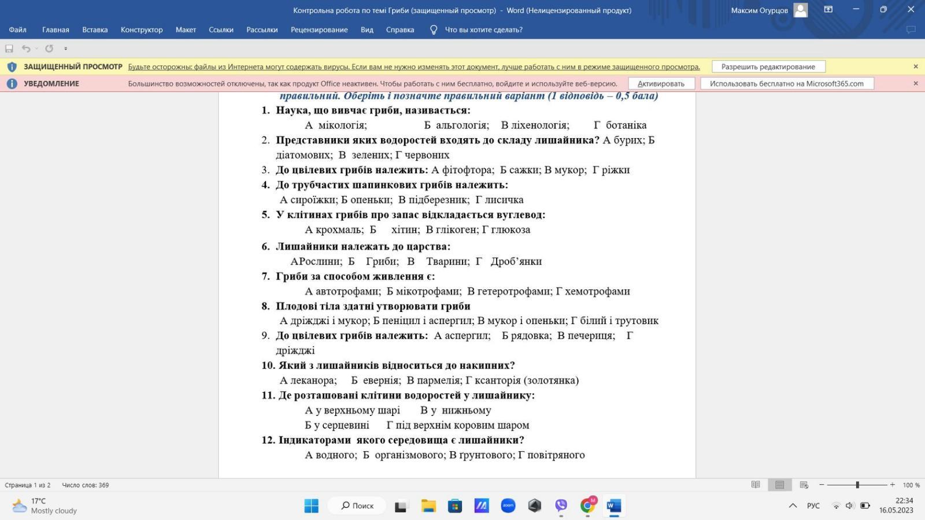The width and height of the screenshot is (925, 520).
Task: Open the Конструктор tab
Action: [142, 29]
